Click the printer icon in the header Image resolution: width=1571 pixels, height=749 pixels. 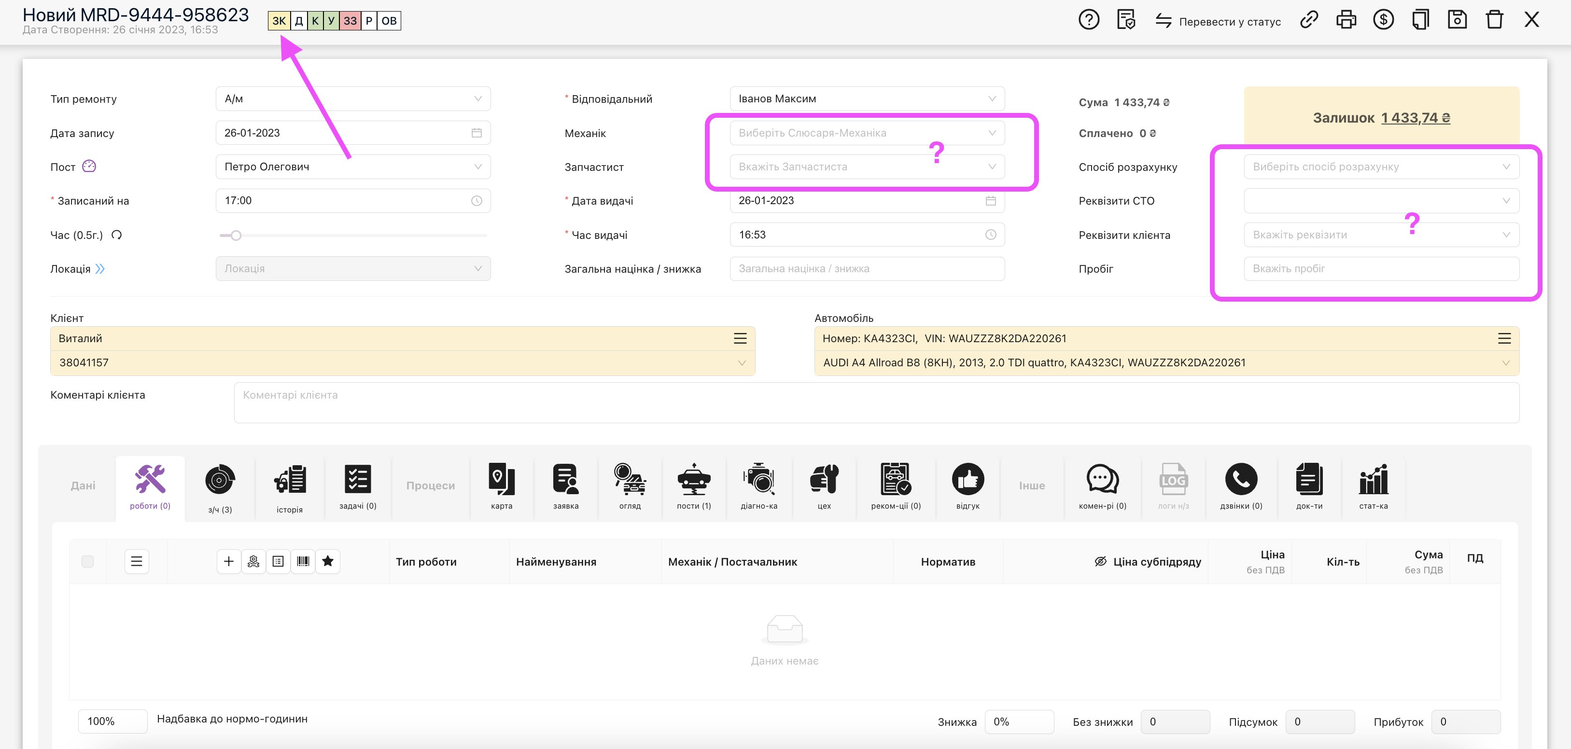click(1347, 19)
